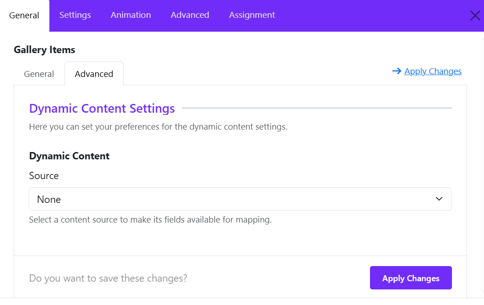The image size is (484, 305).
Task: Click the 'Here you can set your preferences' description
Action: (x=158, y=127)
